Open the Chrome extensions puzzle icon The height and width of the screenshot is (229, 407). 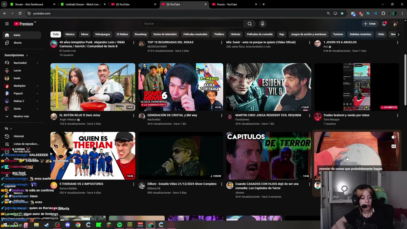(383, 13)
